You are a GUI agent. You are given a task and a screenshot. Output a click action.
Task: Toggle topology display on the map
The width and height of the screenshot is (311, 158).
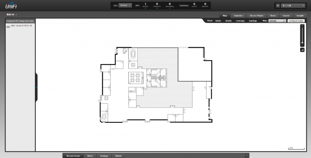coord(253,21)
